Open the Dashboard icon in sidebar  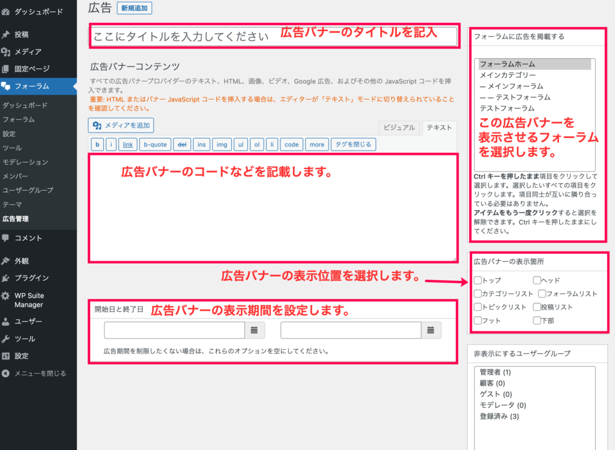pos(6,11)
